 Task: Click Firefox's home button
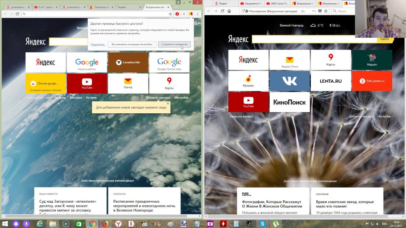click(229, 11)
